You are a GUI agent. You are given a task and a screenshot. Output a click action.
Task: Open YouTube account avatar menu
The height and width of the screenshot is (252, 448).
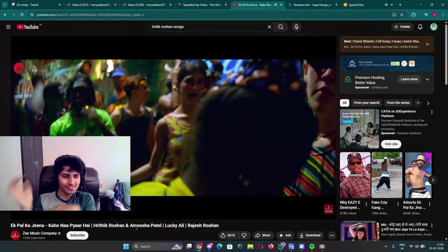pos(434,27)
